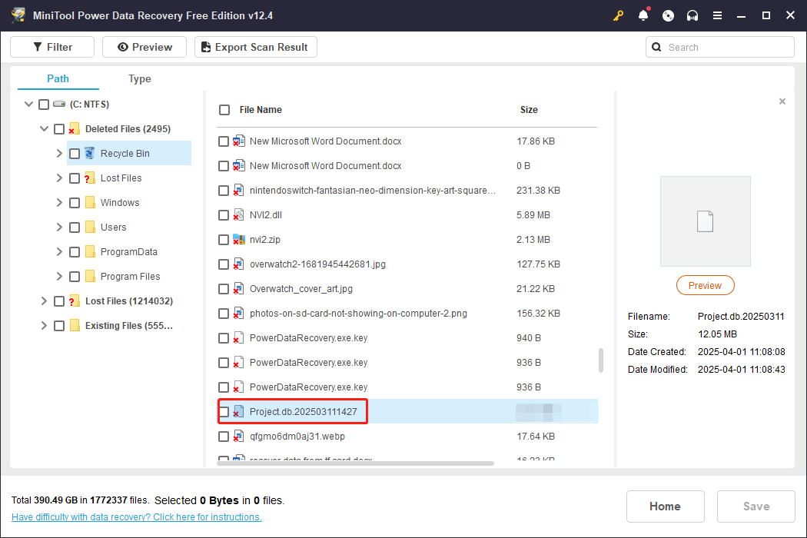
Task: Open the Filter options
Action: pyautogui.click(x=52, y=47)
